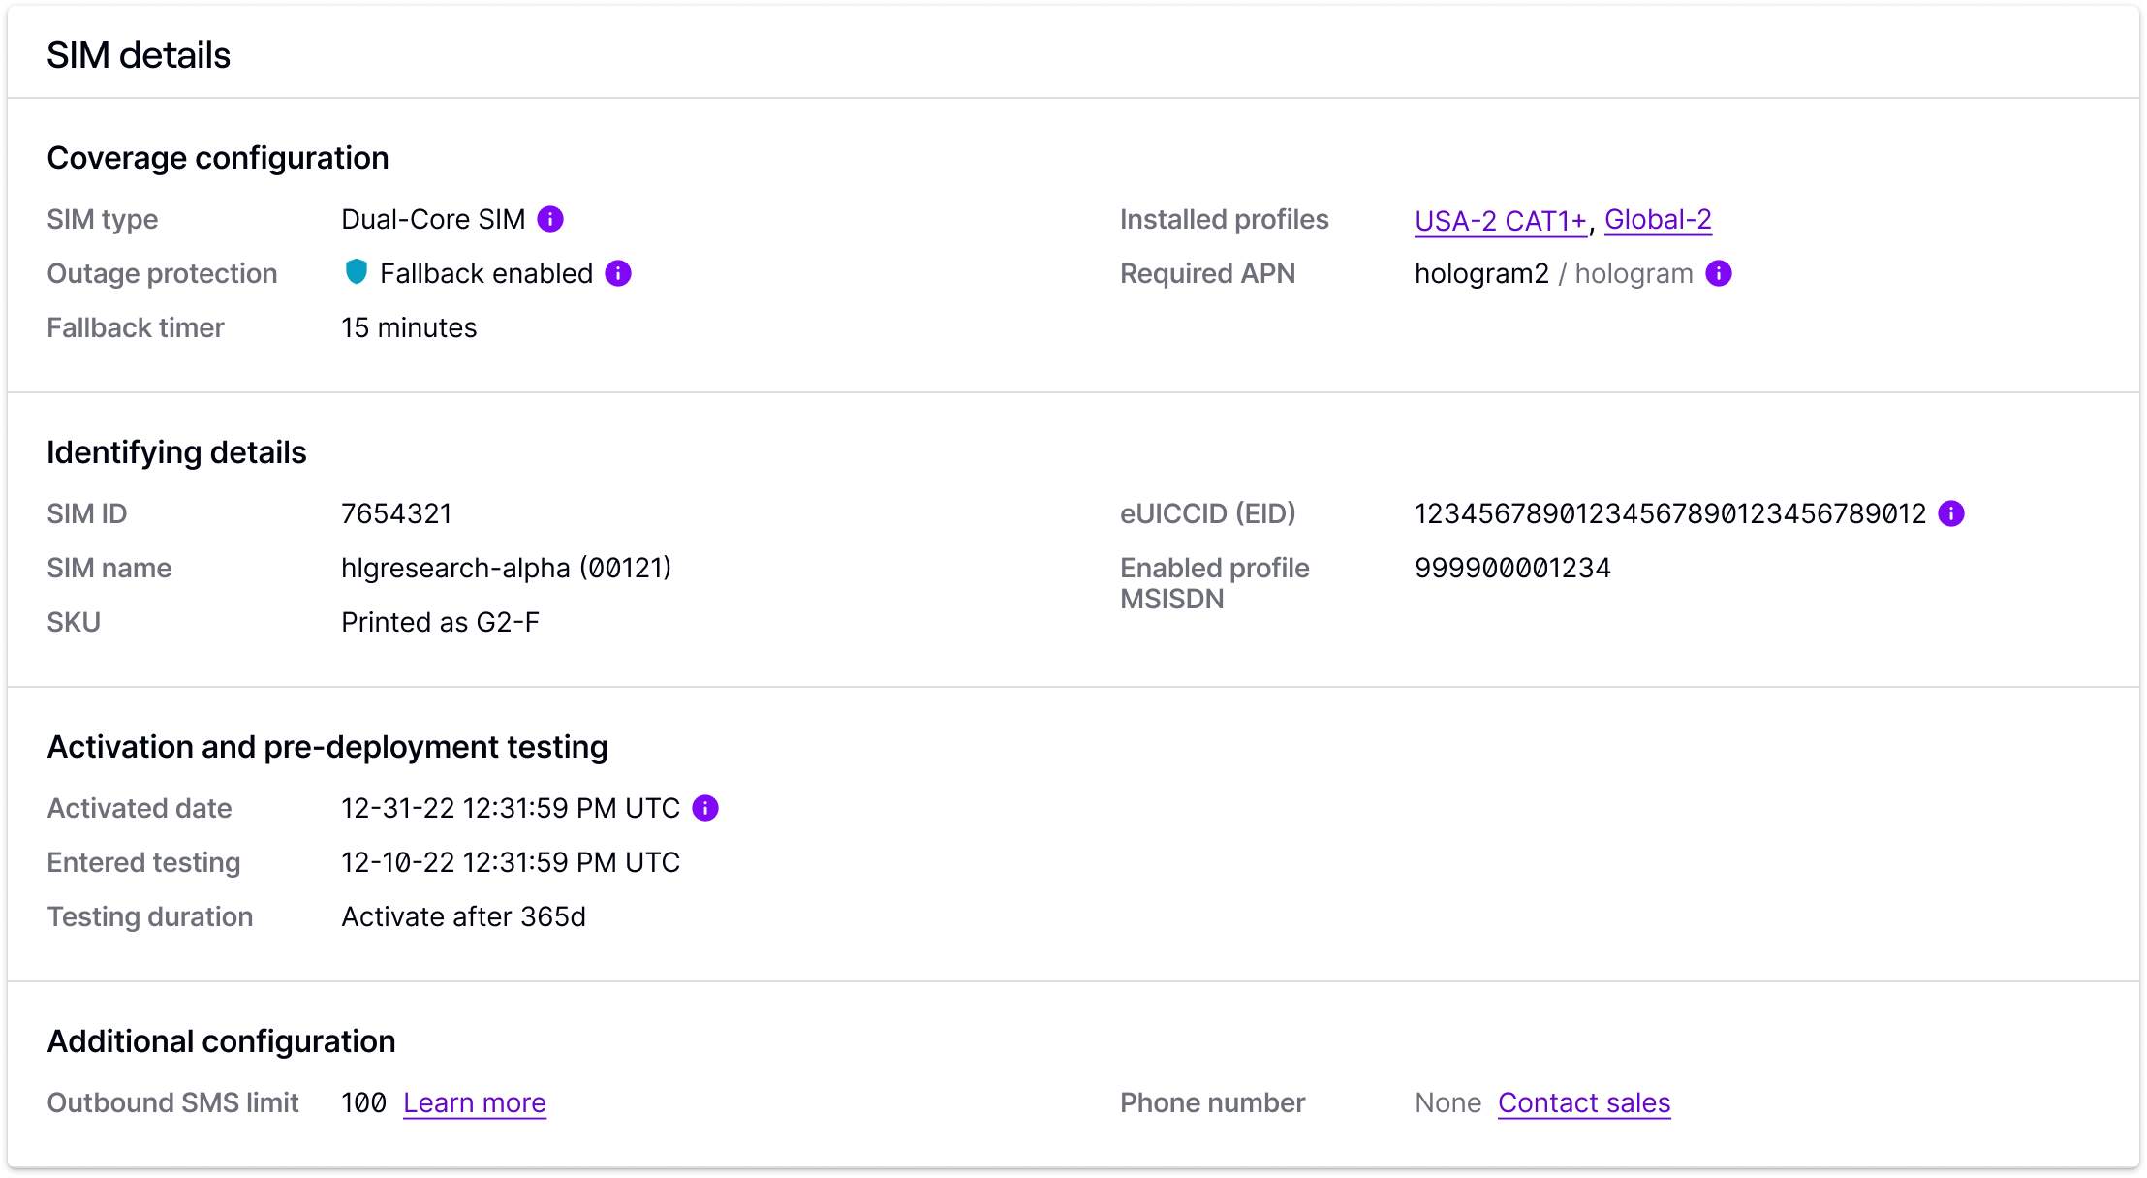Click Learn more about outbound SMS limit

pyautogui.click(x=475, y=1102)
